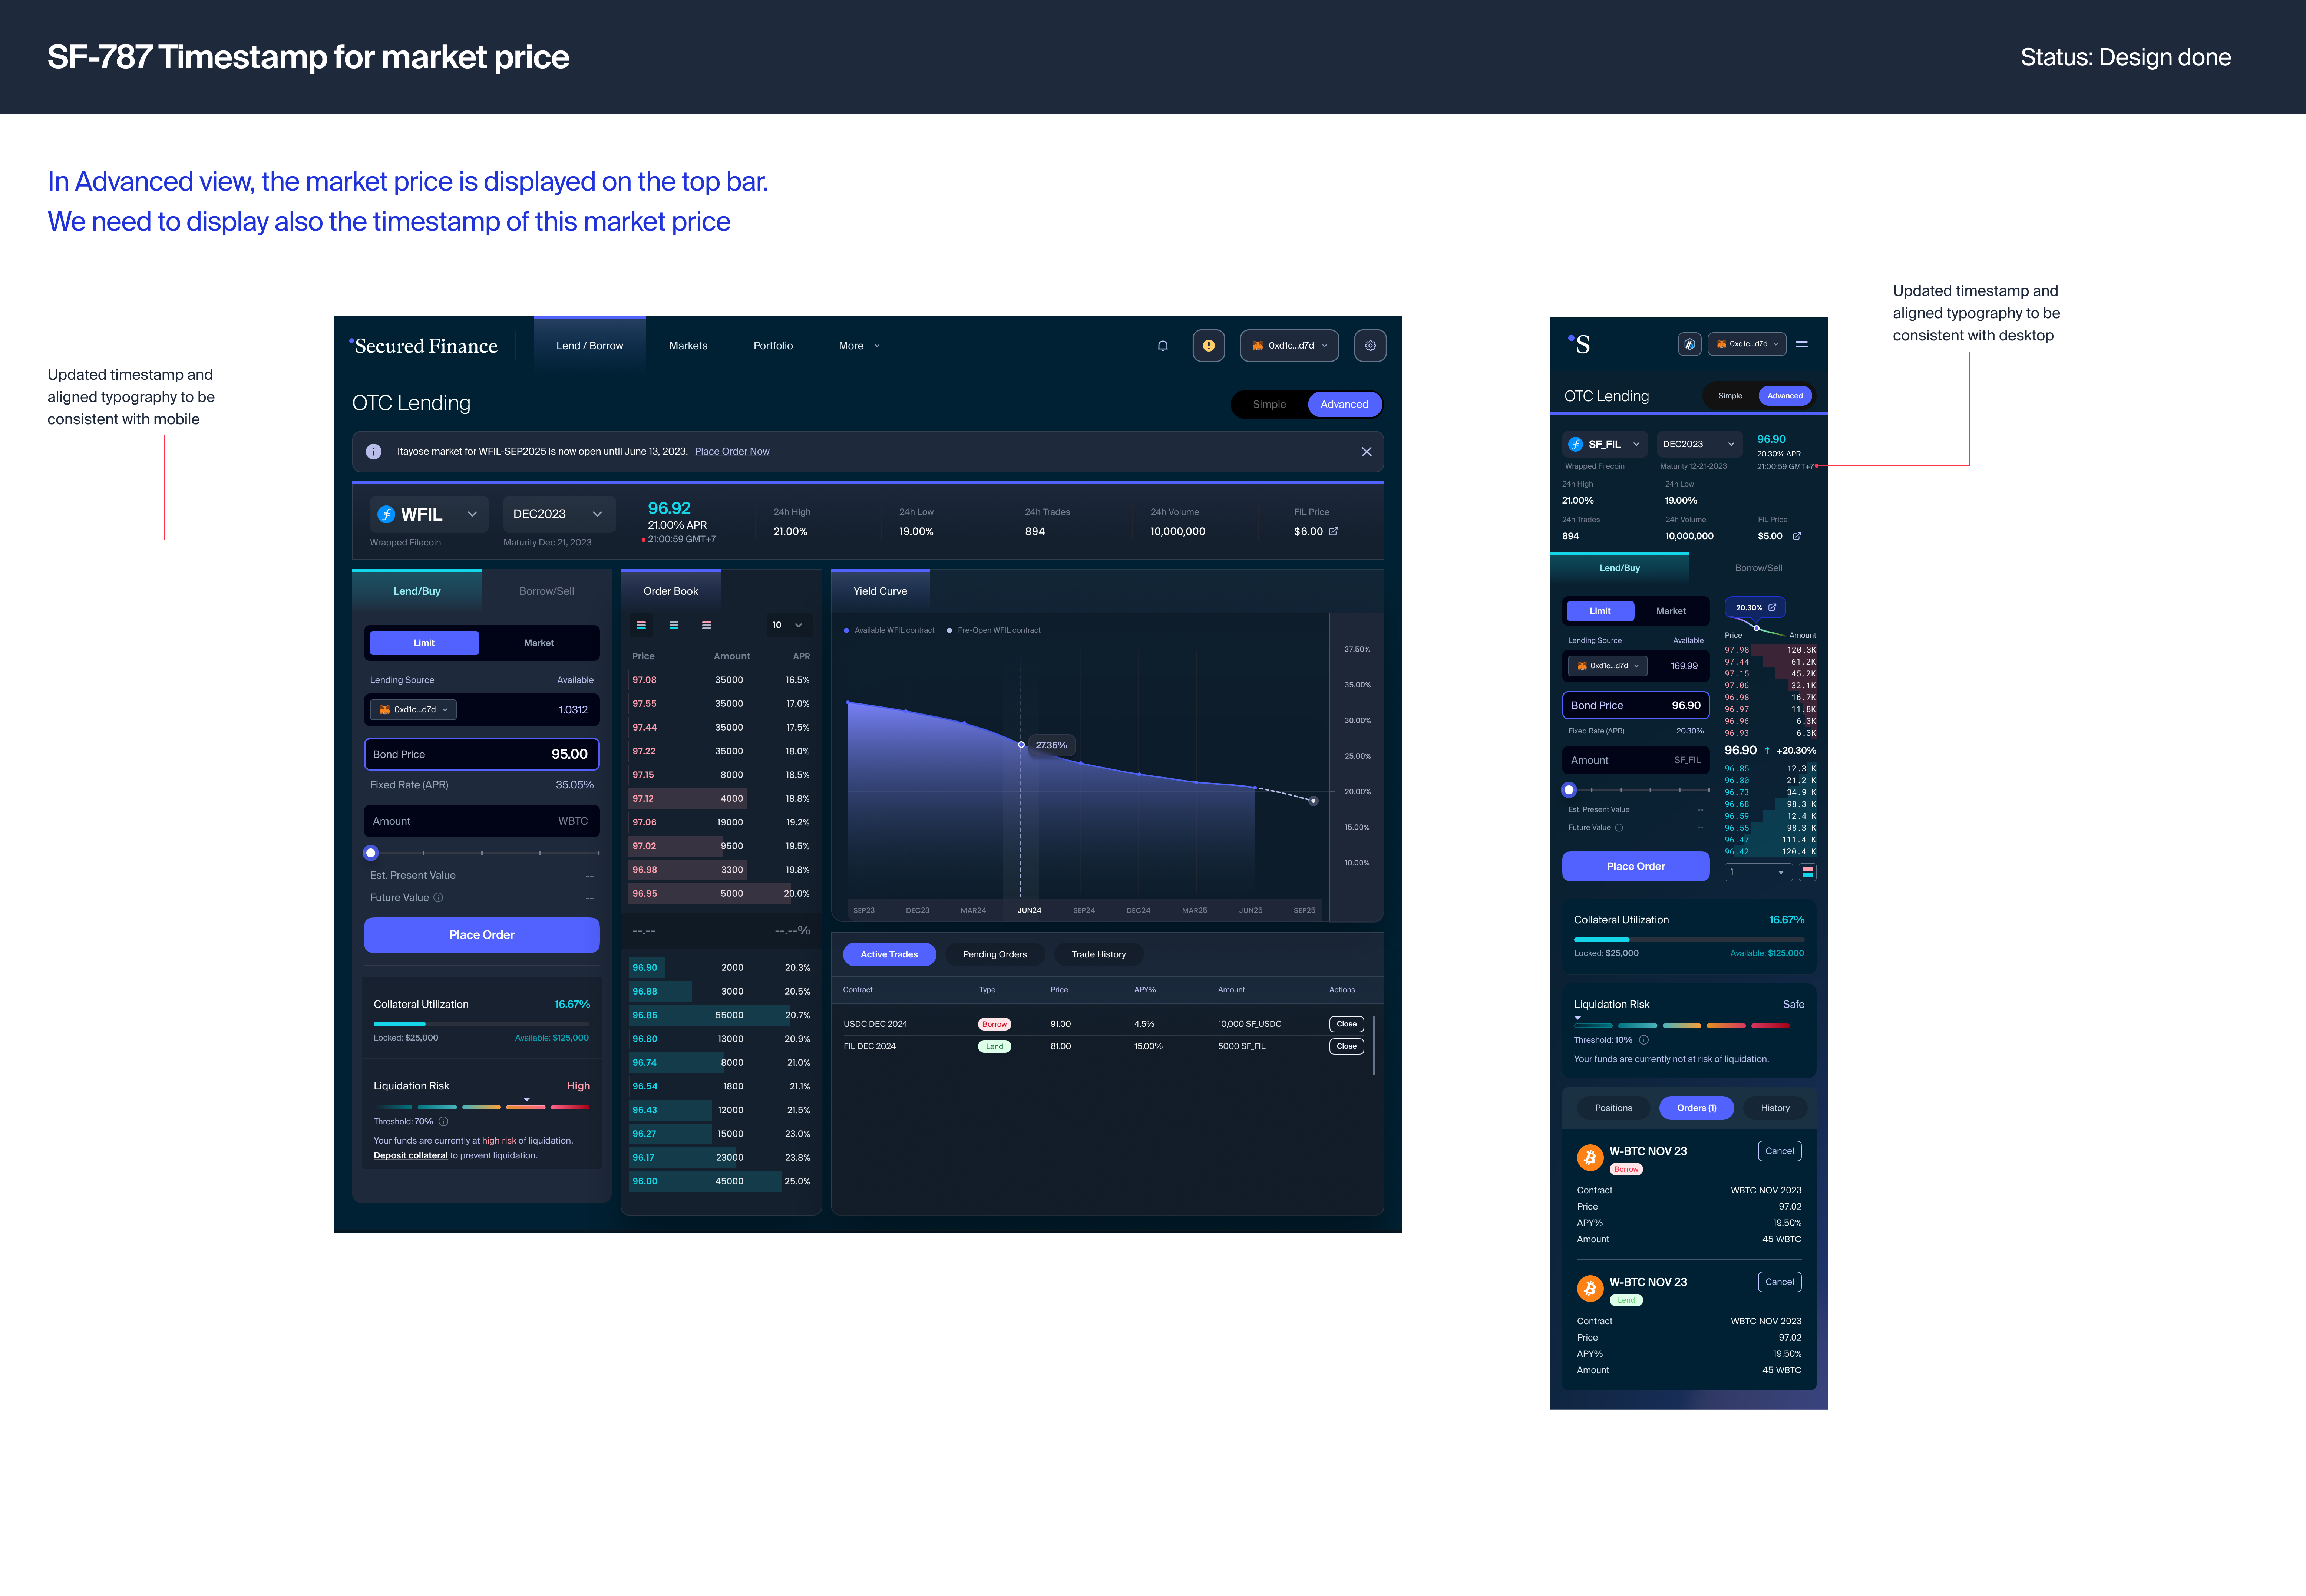This screenshot has width=2306, height=1596.
Task: Switch to mobile Borrow/Sell tab
Action: [x=1758, y=568]
